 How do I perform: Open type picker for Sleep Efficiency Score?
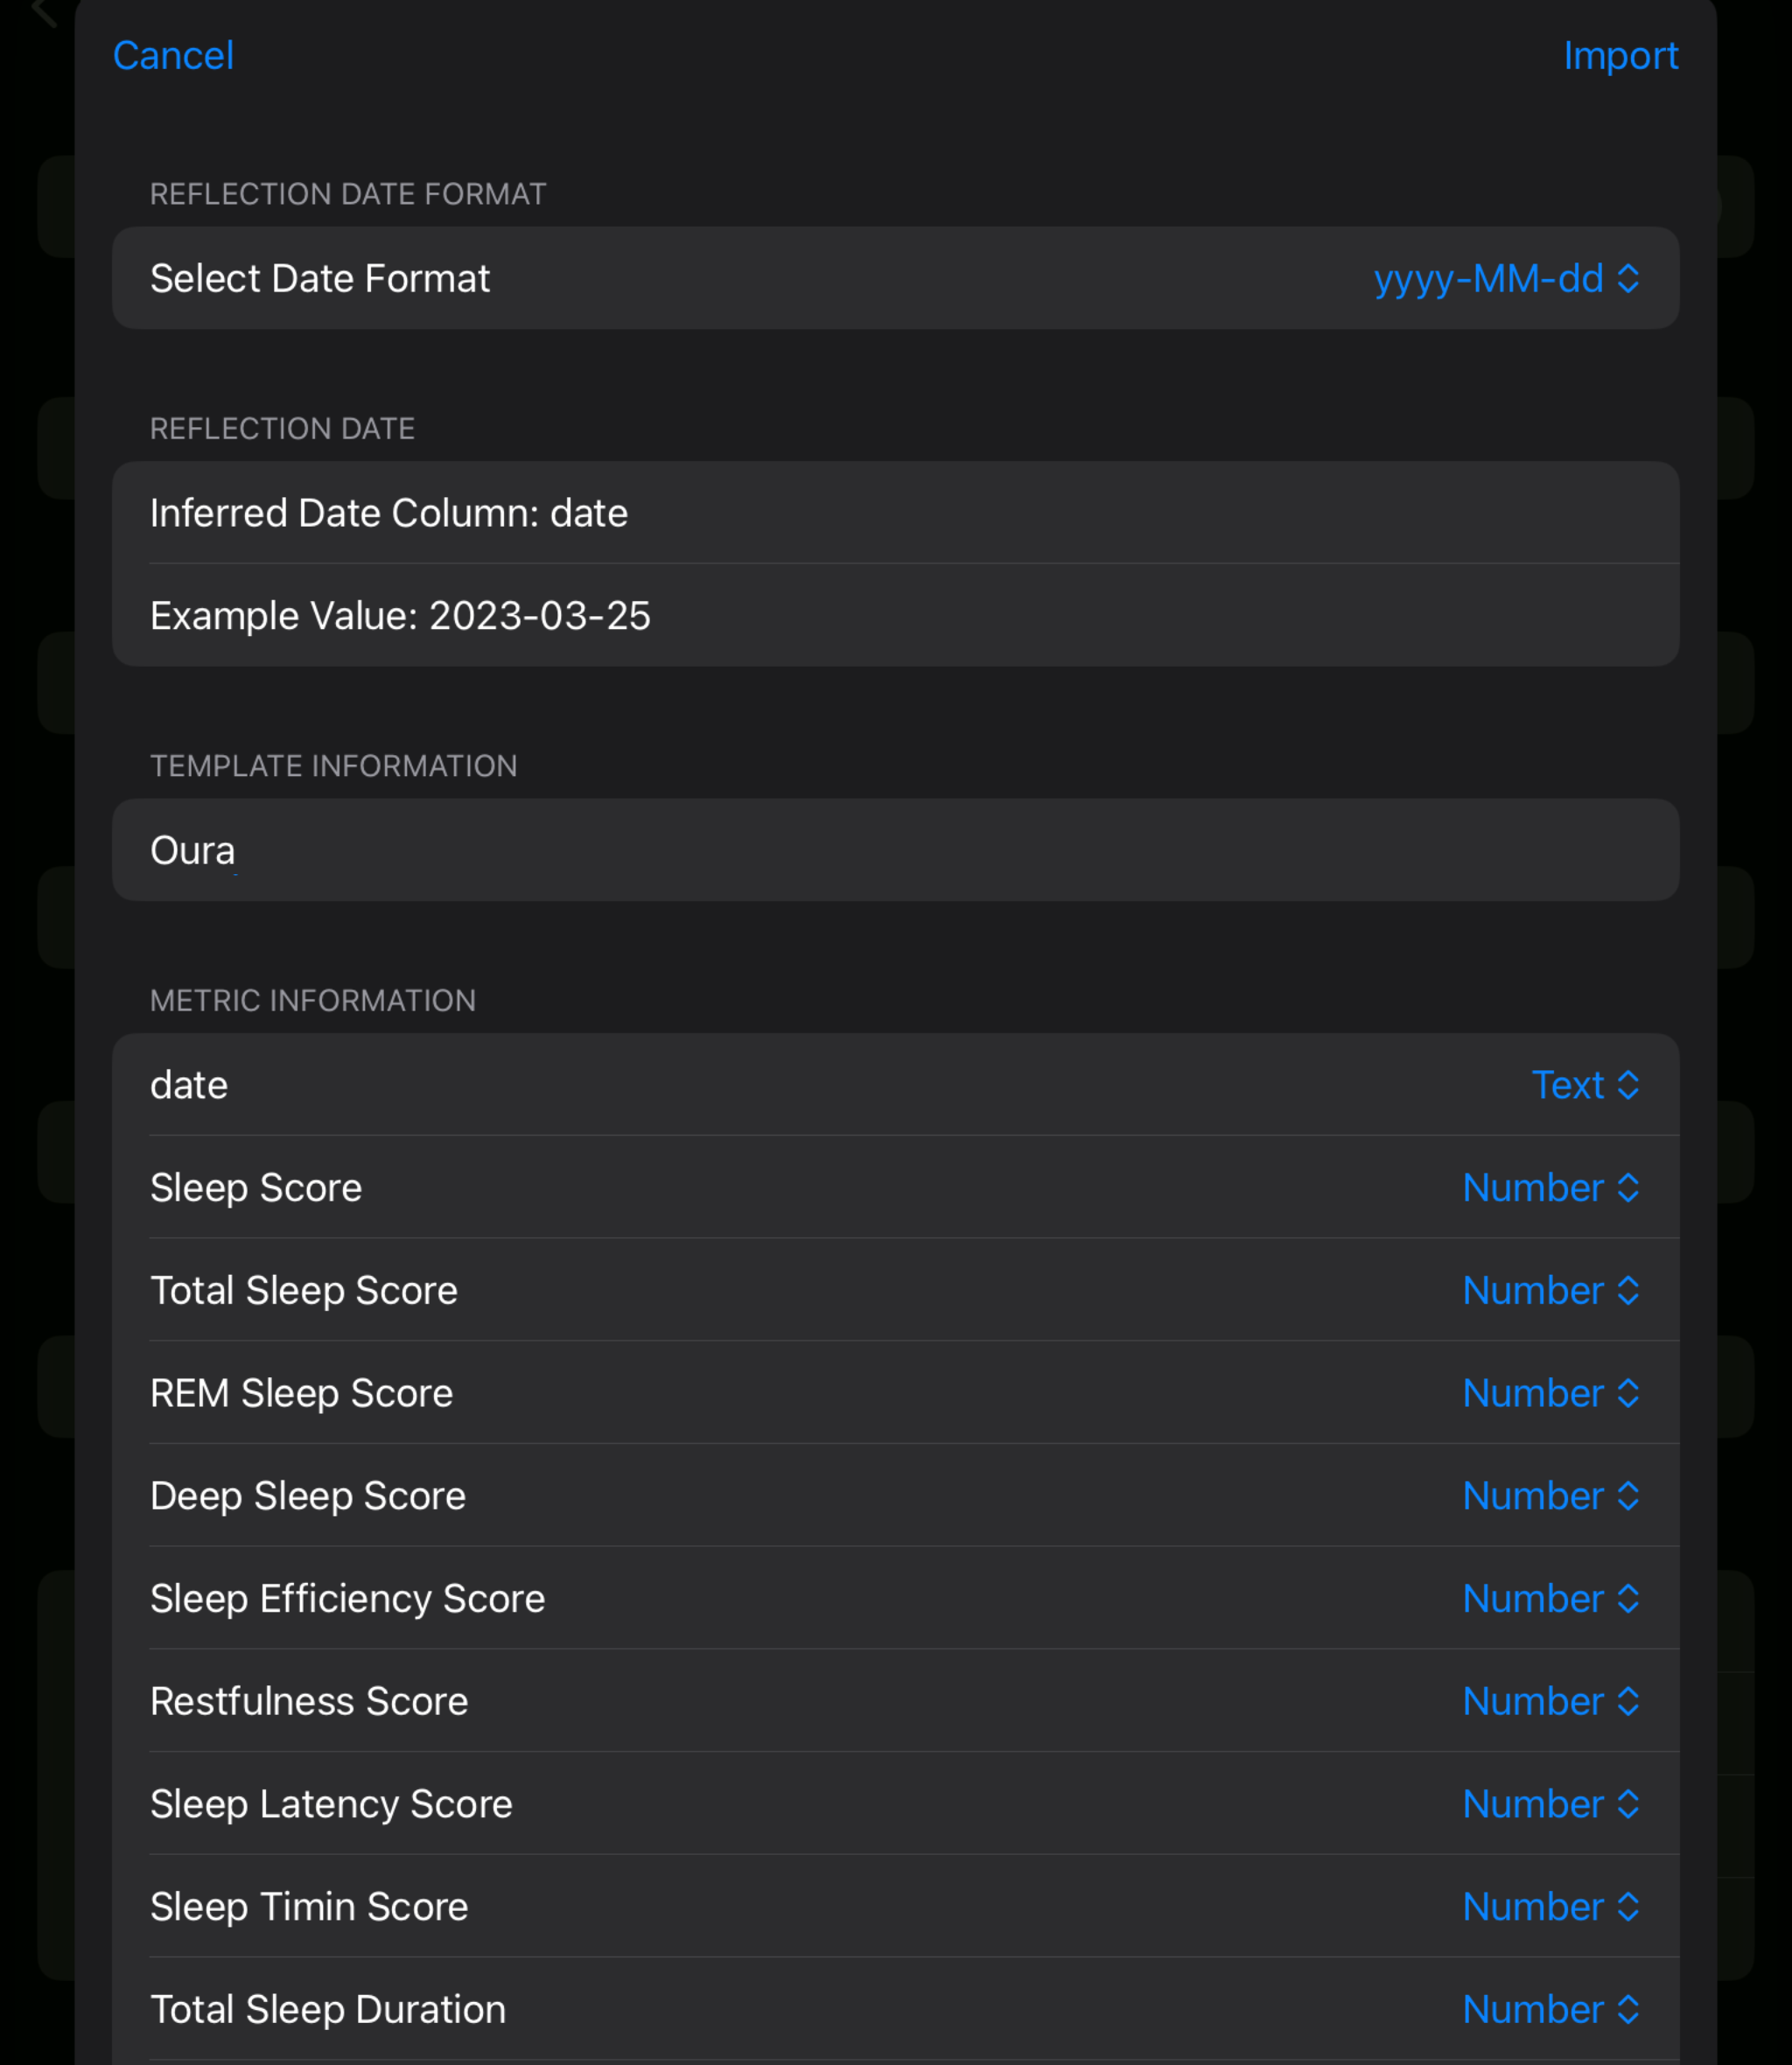[x=1551, y=1599]
